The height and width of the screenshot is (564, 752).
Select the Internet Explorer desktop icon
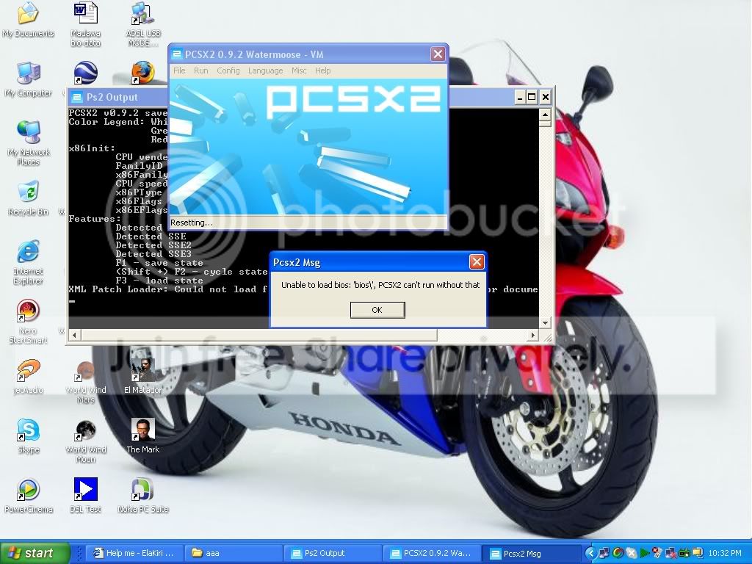click(29, 262)
